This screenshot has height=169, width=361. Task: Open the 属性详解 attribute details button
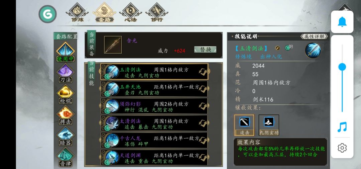coord(314,36)
